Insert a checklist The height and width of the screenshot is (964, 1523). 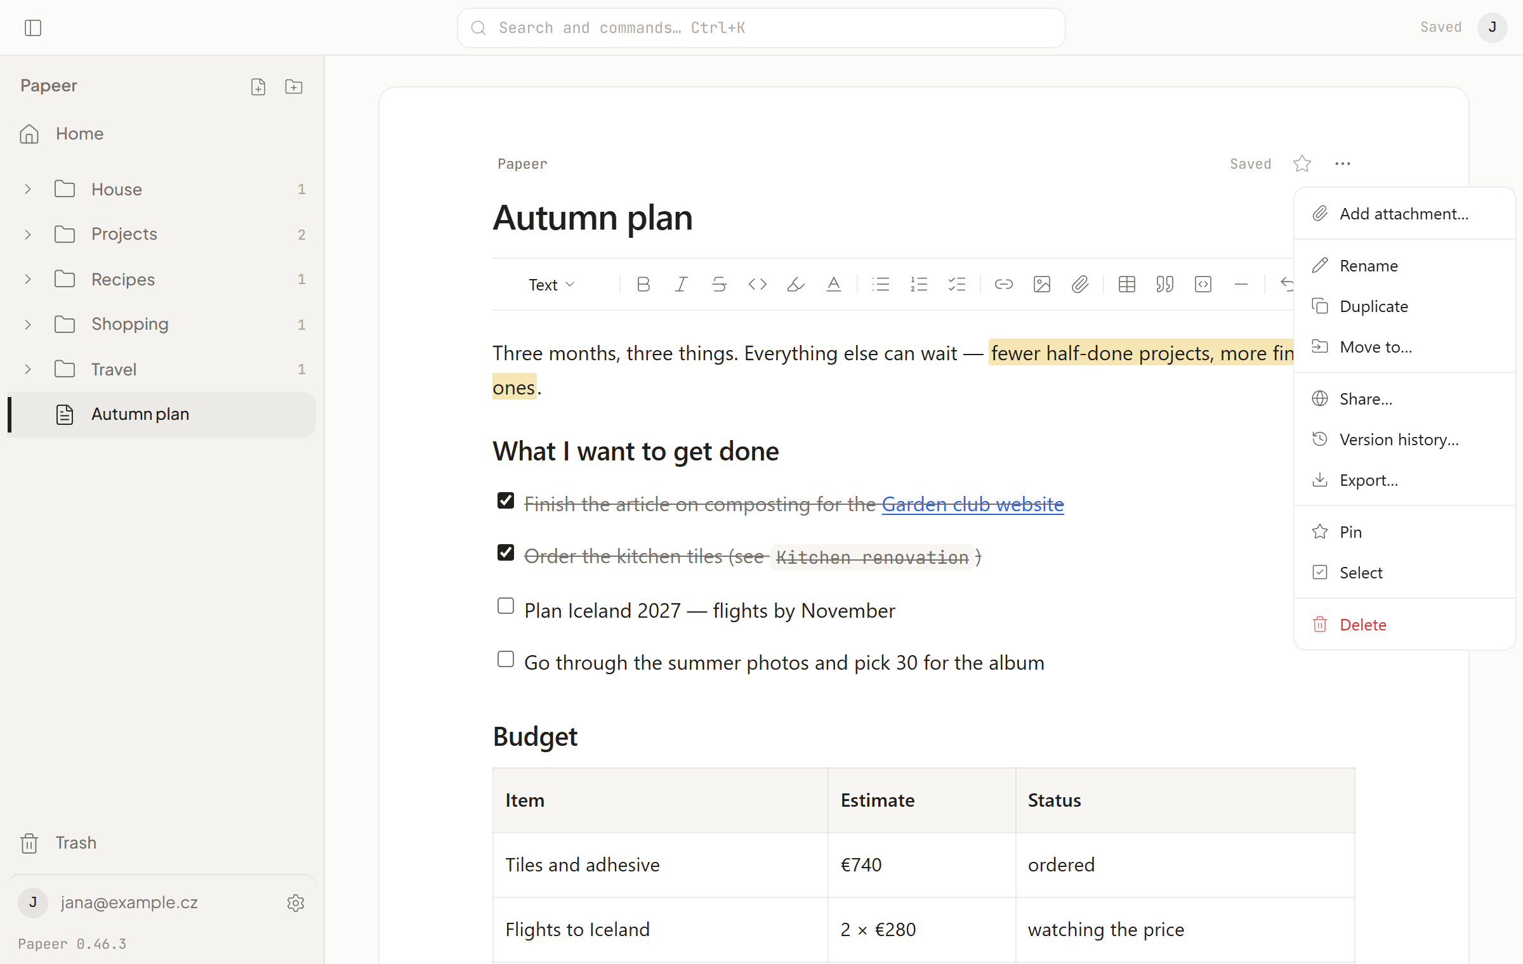957,284
